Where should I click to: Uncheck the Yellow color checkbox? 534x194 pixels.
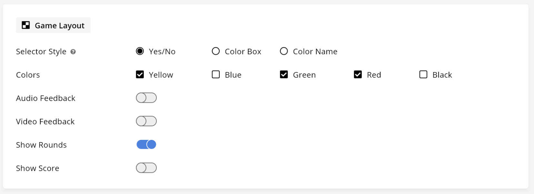click(x=140, y=74)
